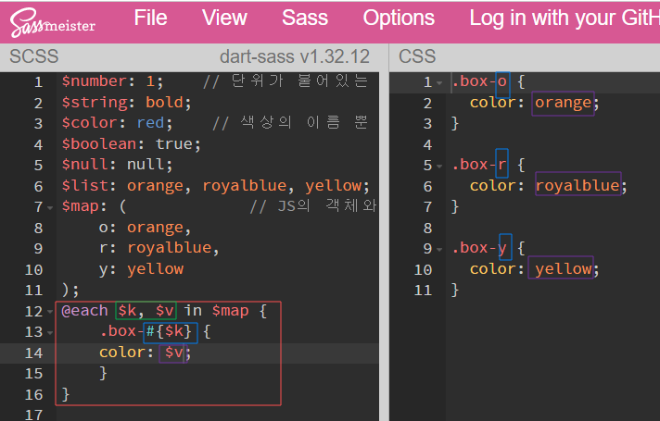This screenshot has width=660, height=421.
Task: Click the $k, $v variables in @each
Action: (146, 311)
